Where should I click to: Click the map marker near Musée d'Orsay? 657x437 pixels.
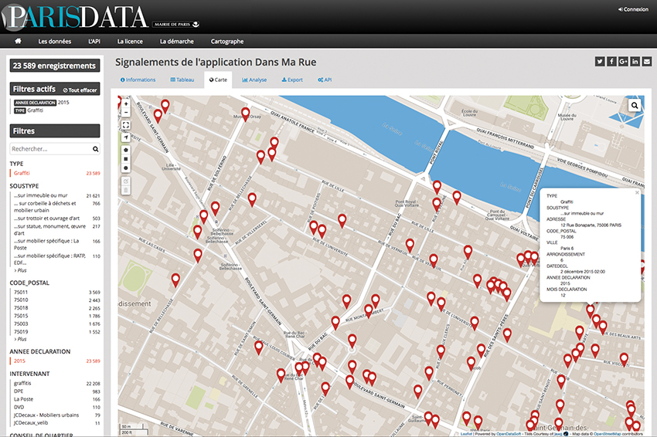246,113
